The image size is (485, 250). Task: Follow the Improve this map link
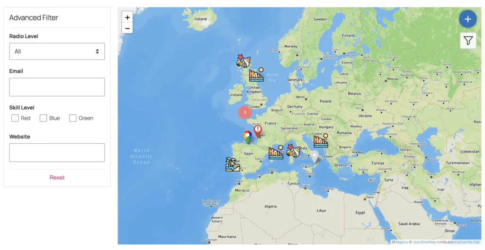(468, 242)
